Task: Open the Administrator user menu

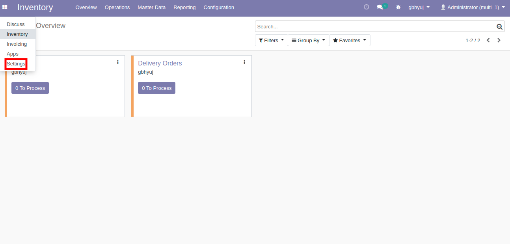Action: pyautogui.click(x=473, y=7)
